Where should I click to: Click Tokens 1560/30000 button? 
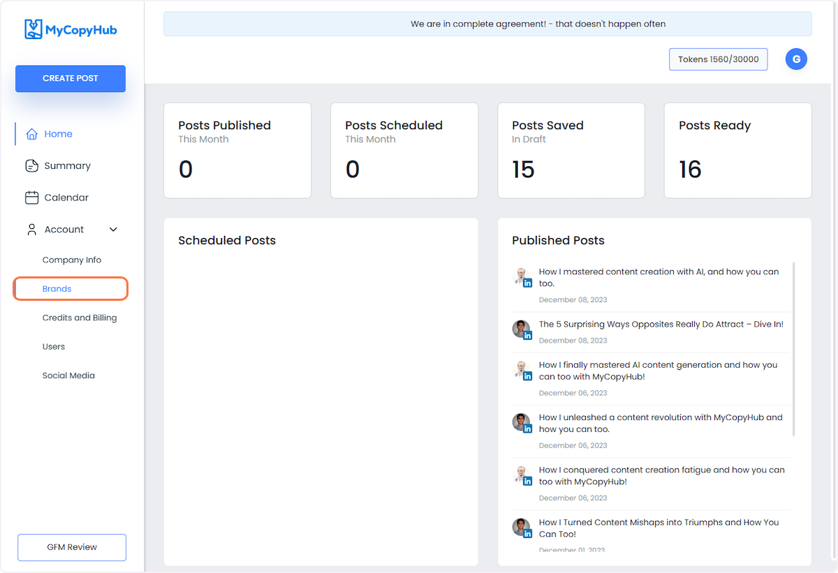pyautogui.click(x=719, y=59)
